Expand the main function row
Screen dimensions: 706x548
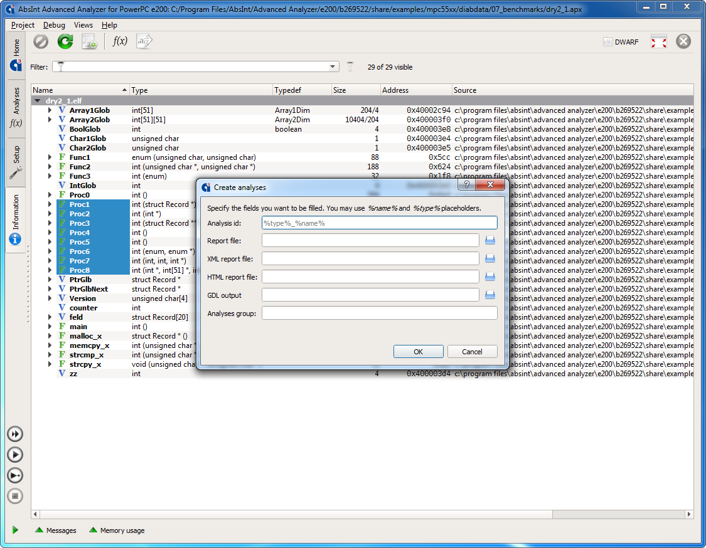[50, 327]
